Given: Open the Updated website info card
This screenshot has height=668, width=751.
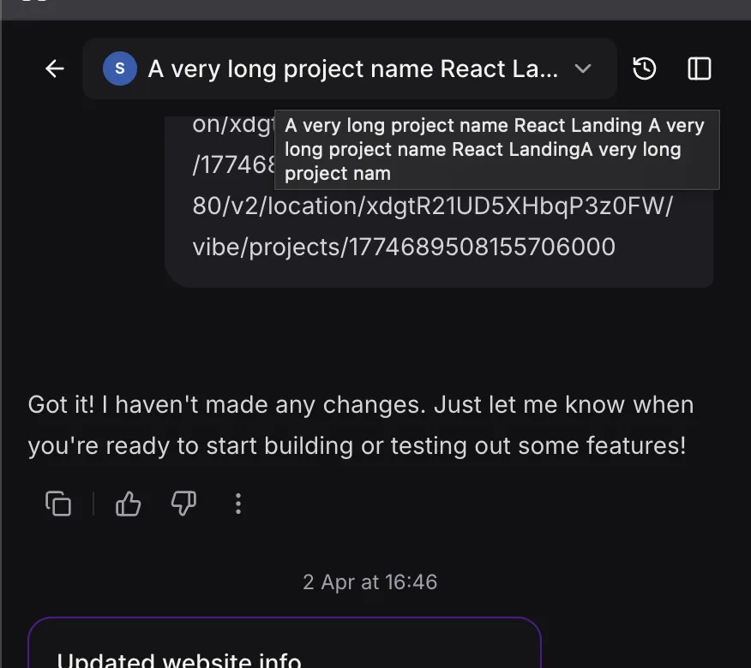Looking at the screenshot, I should pos(285,647).
